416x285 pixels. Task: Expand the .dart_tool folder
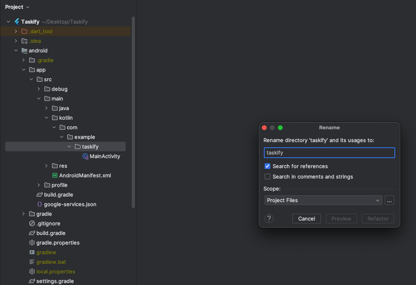[16, 31]
